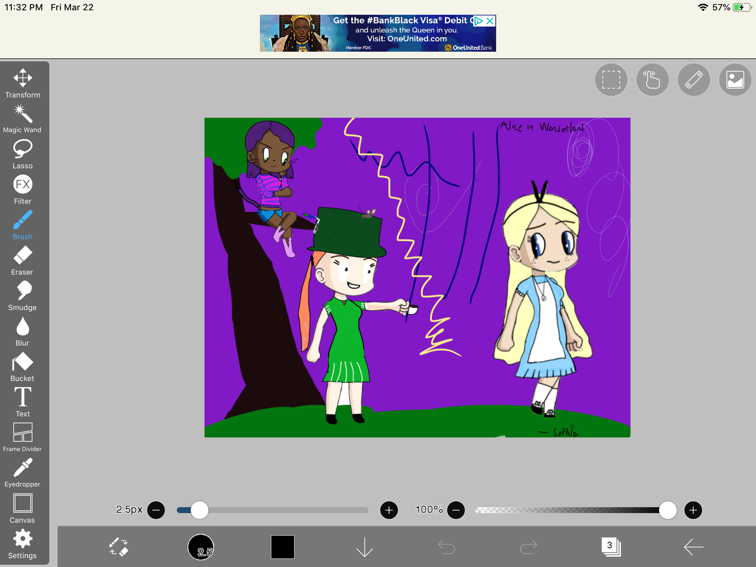
Task: Select the Transform tool
Action: point(22,83)
